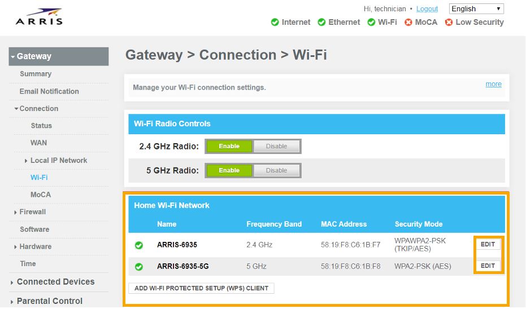Click the Low Security red warning icon
The width and height of the screenshot is (526, 309).
(449, 23)
